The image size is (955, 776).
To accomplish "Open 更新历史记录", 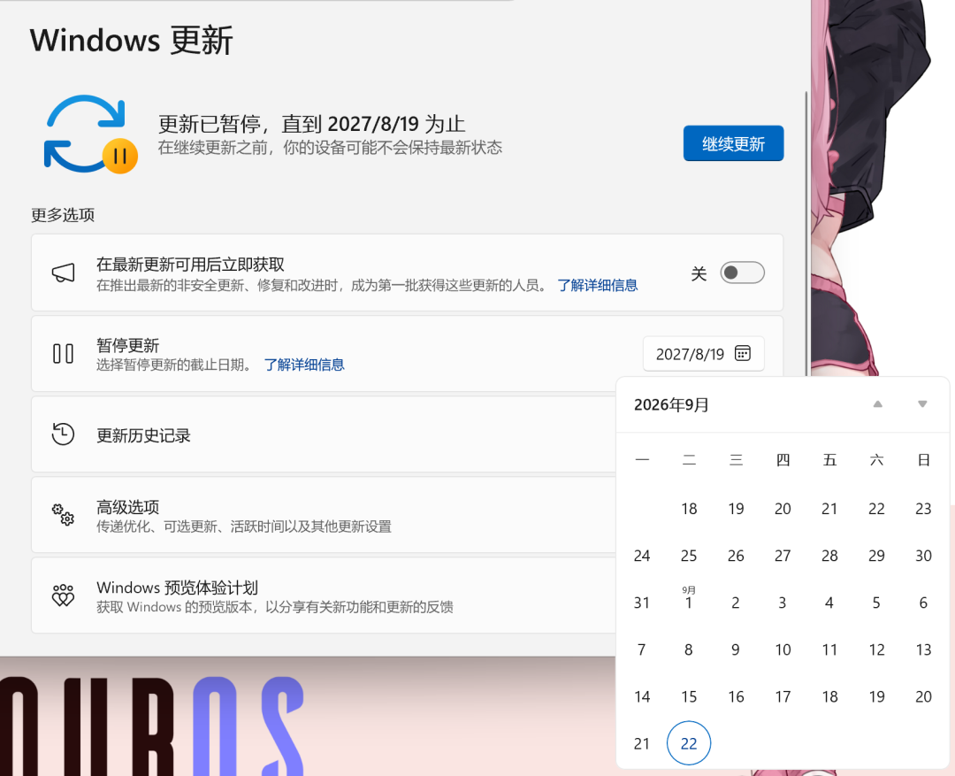I will 324,434.
